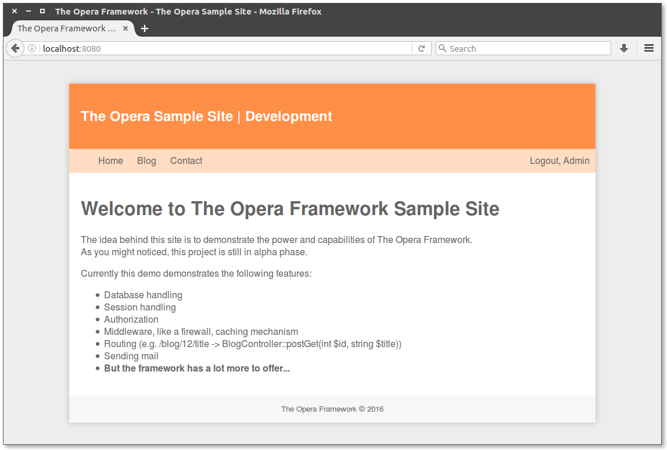Click the bold framework has more to offer item
Viewport: 667px width, 450px height.
[197, 368]
